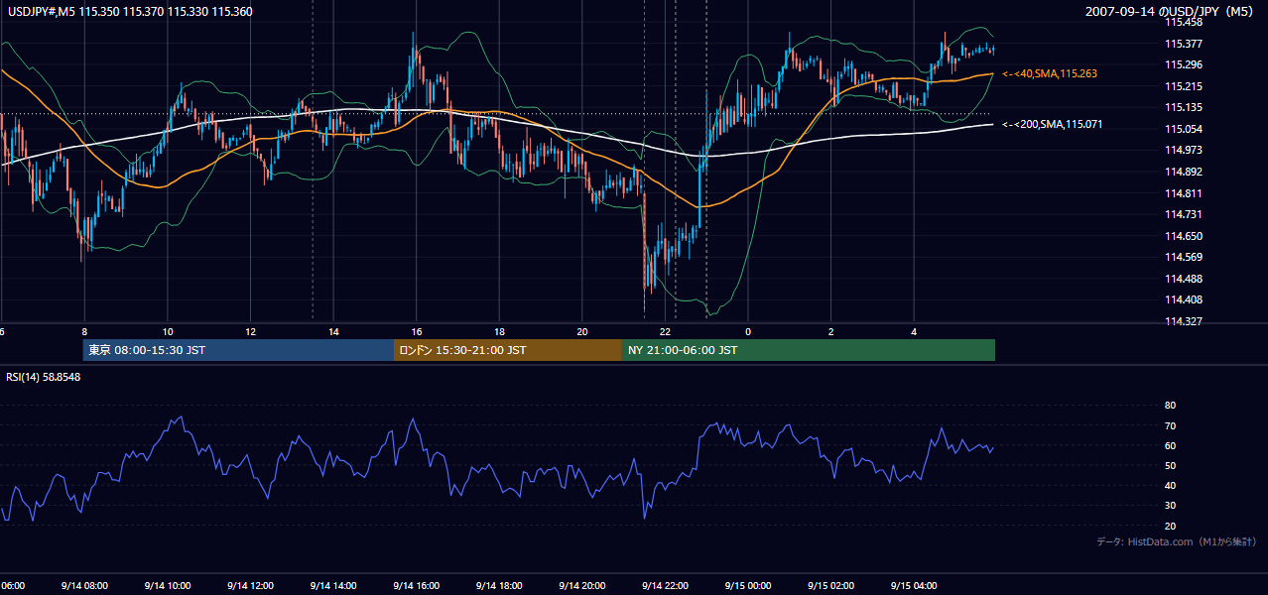Click the bottom time label 9/14 08:00
The height and width of the screenshot is (595, 1268).
[x=84, y=585]
